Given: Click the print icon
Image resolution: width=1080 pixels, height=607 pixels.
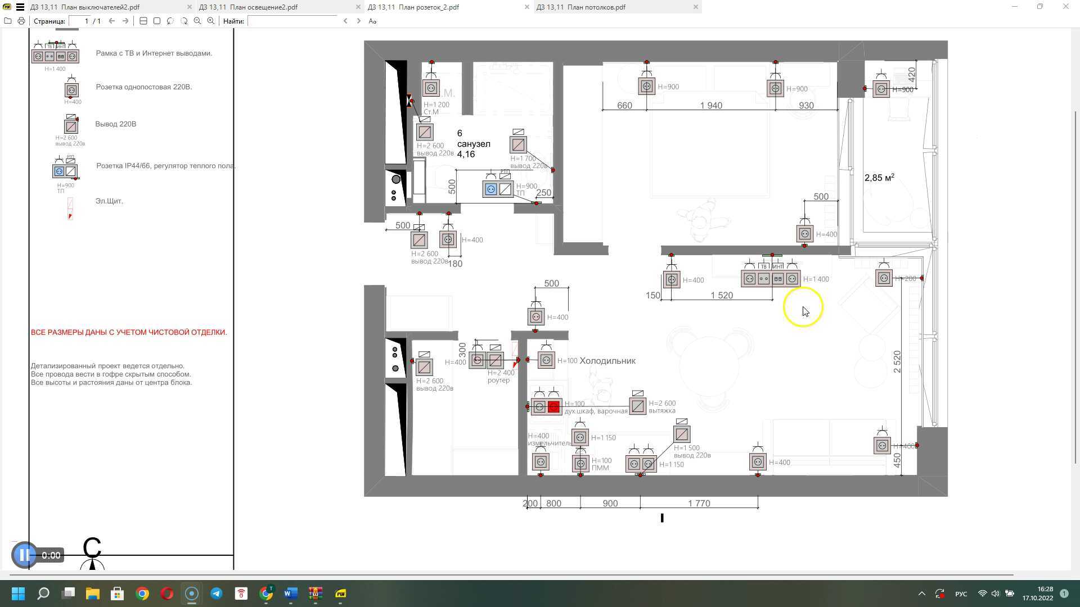Looking at the screenshot, I should click(21, 21).
